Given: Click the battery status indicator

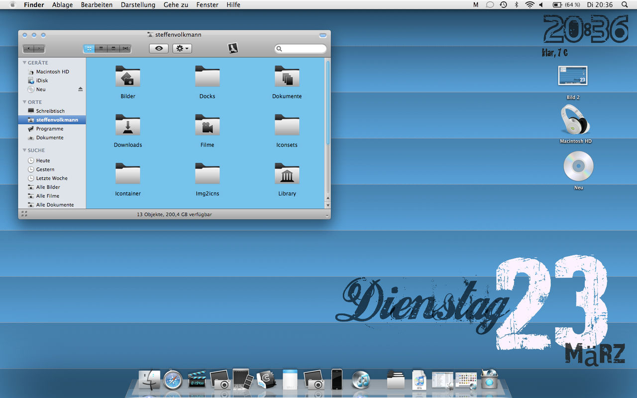Looking at the screenshot, I should [566, 4].
